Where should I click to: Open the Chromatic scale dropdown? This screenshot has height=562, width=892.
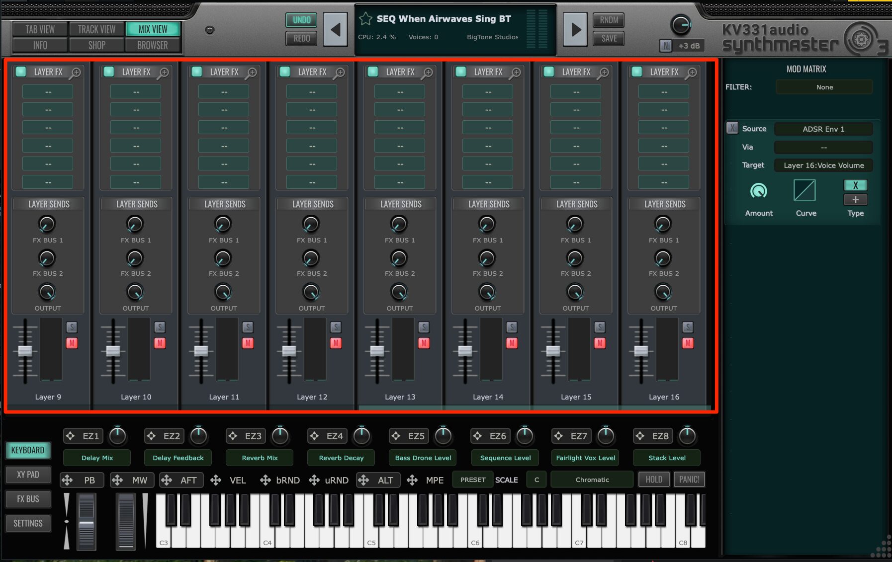click(x=592, y=480)
